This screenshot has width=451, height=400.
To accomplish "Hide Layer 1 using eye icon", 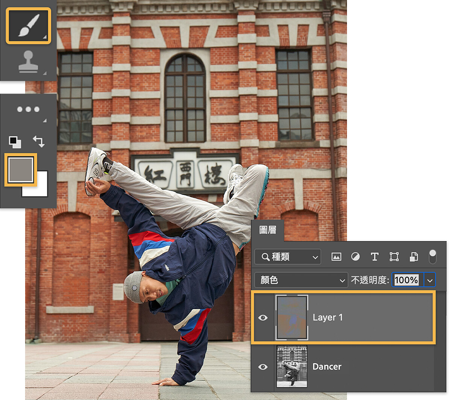I will 263,318.
